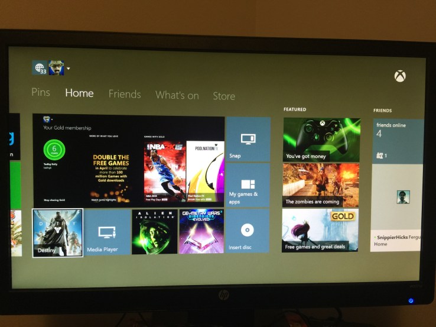Open My games & apps tile
The height and width of the screenshot is (327, 436).
click(248, 185)
